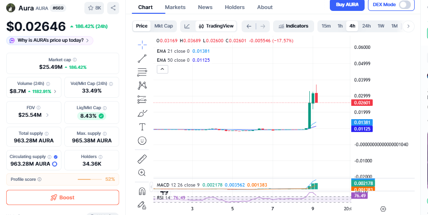Select the text annotation tool
Viewport: 428px width, 215px height.
(x=142, y=127)
